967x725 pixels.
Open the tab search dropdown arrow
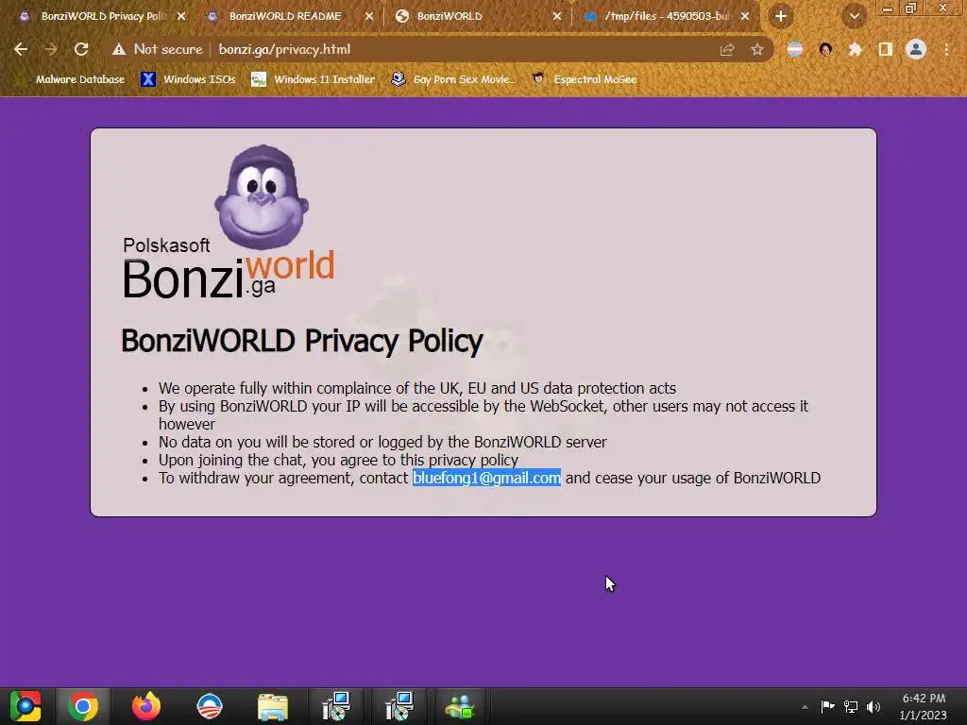click(x=855, y=17)
